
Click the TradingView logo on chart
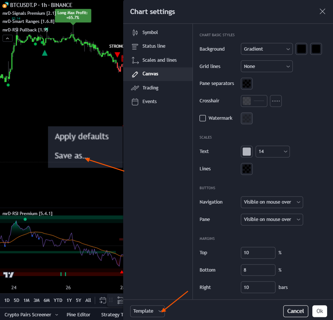coord(8,275)
